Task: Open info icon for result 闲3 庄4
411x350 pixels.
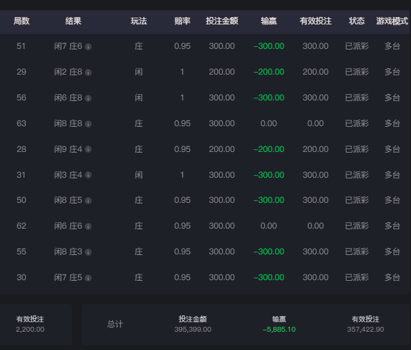Action: pos(88,175)
